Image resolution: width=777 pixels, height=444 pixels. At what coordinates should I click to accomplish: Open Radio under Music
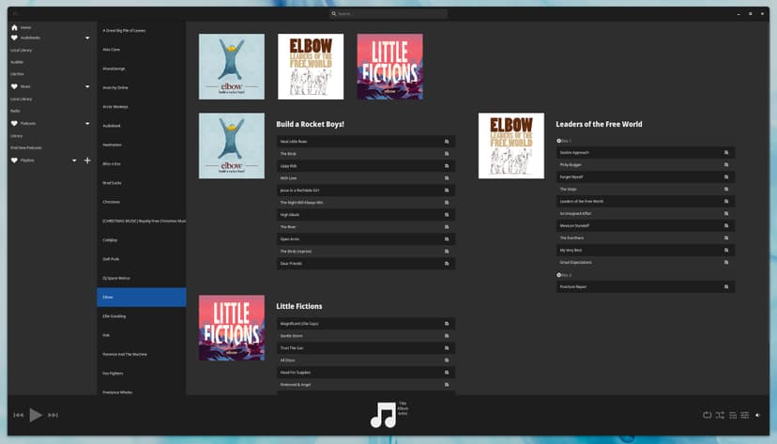(x=15, y=111)
